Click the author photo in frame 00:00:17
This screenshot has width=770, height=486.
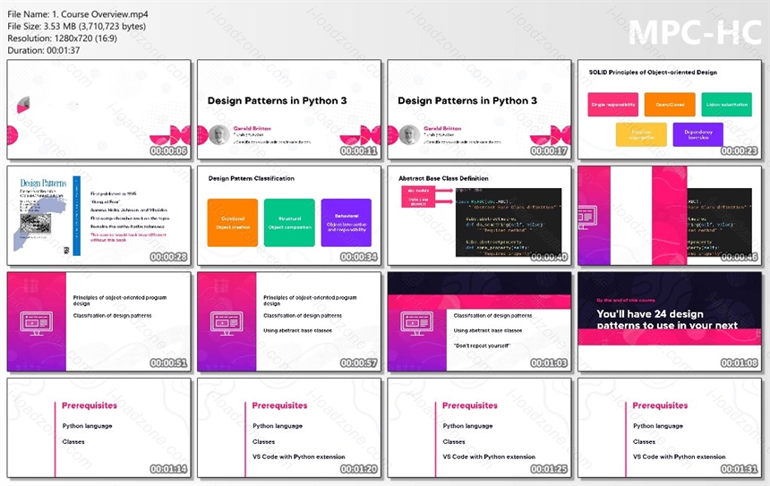tap(409, 135)
